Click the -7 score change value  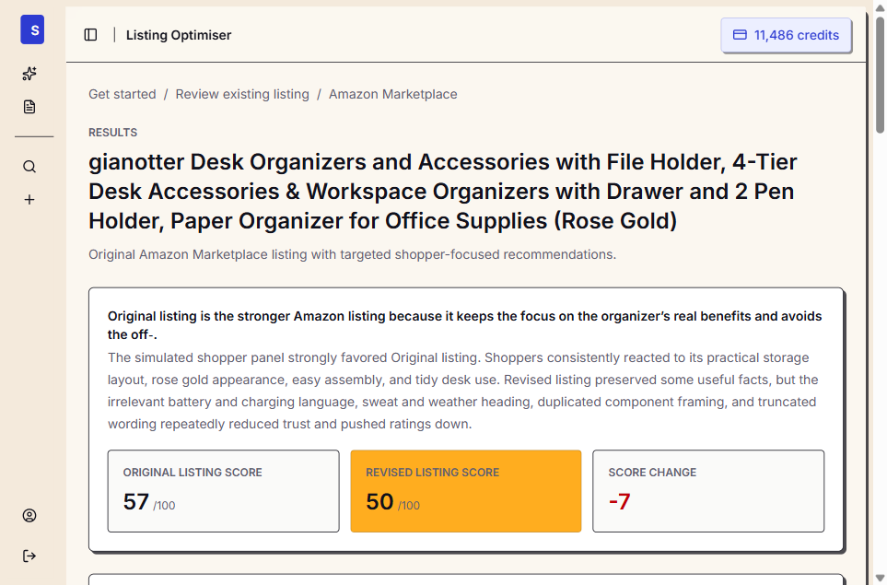(x=620, y=502)
